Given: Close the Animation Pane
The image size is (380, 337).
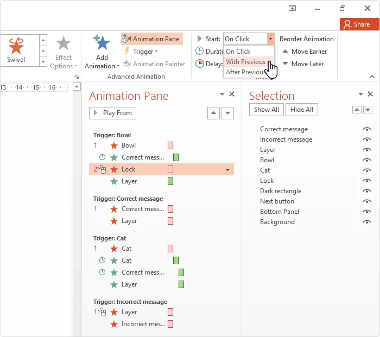Looking at the screenshot, I should (x=232, y=94).
